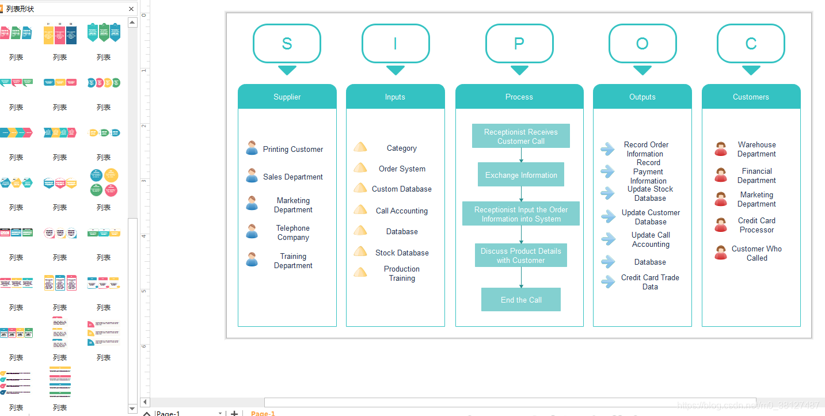The height and width of the screenshot is (416, 825).
Task: Select triangle icon next to Order System
Action: 360,168
